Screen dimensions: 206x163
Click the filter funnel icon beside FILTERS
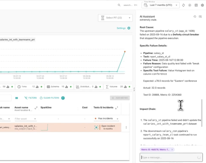(x=26, y=98)
